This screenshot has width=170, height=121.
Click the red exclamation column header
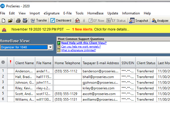(10, 62)
